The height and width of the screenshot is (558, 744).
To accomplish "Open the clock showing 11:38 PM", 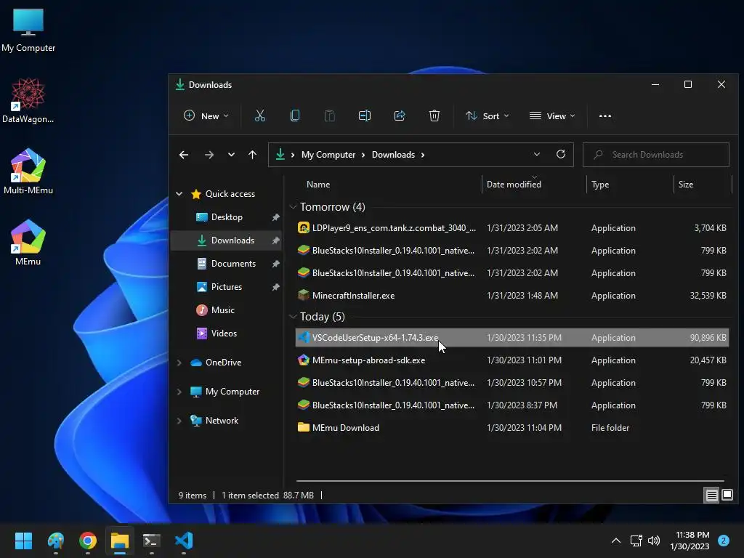I will (x=690, y=541).
